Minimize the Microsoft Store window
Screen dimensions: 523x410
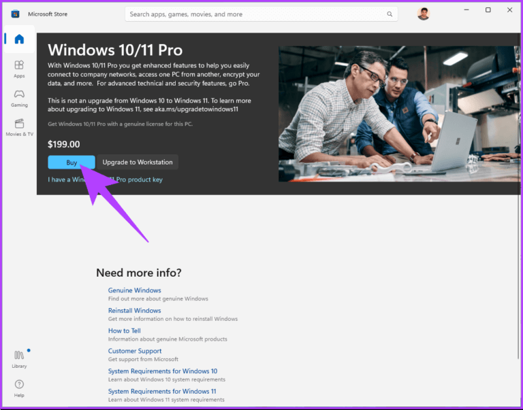466,10
